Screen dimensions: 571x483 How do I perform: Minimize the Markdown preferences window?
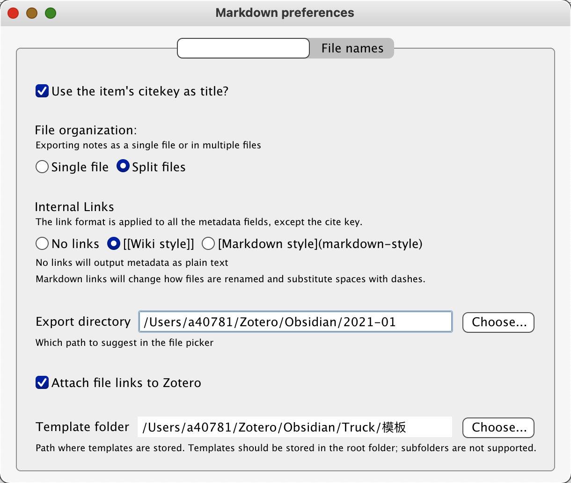tap(32, 13)
